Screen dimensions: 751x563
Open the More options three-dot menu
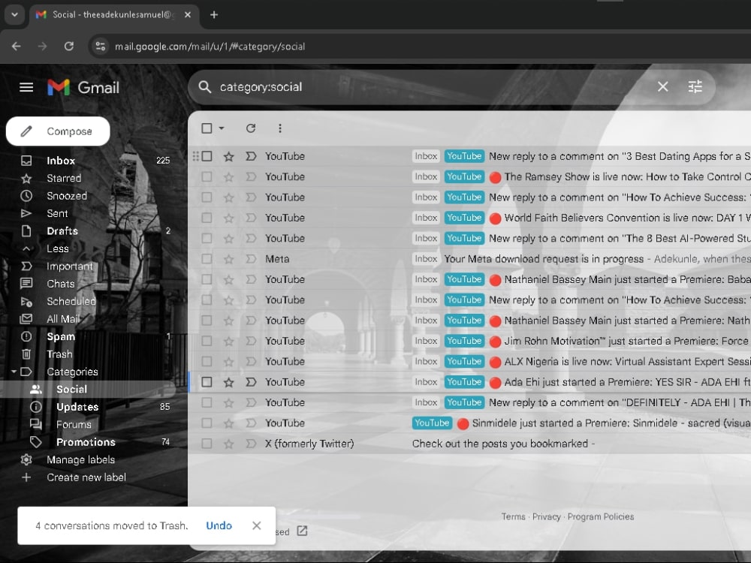pos(279,128)
